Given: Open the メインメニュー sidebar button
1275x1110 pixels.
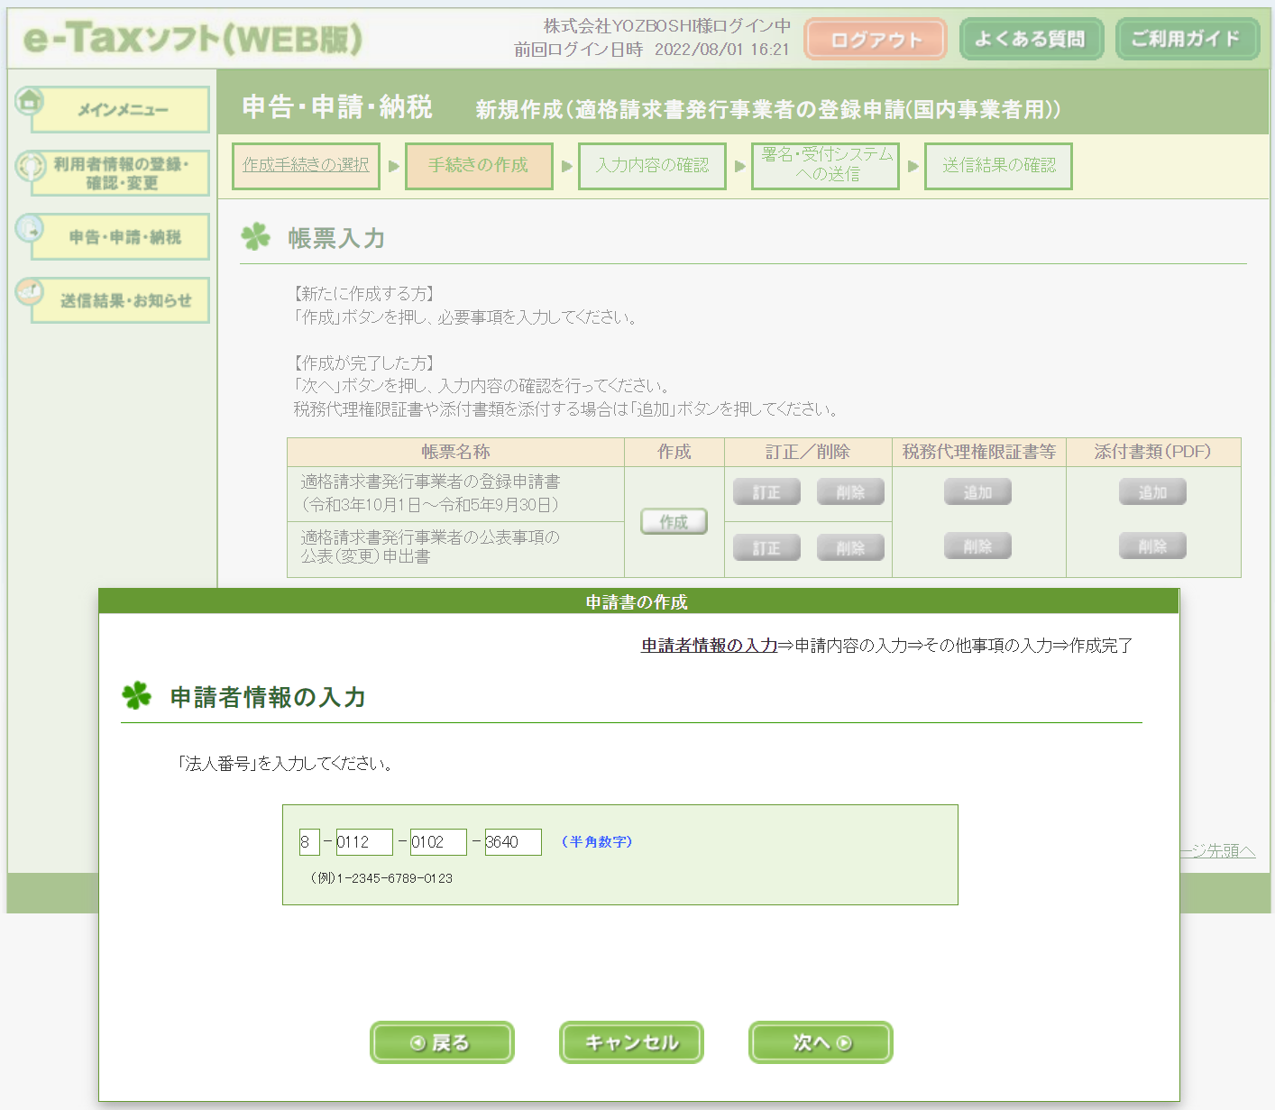Looking at the screenshot, I should pos(121,110).
